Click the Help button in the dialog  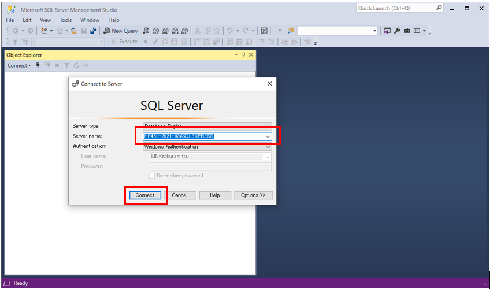(215, 195)
